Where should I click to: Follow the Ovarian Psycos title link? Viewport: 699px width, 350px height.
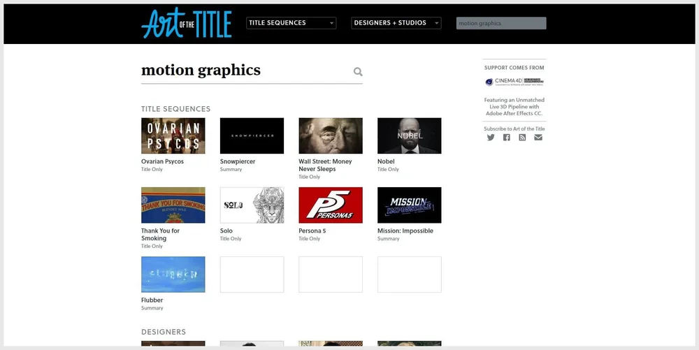pos(162,161)
